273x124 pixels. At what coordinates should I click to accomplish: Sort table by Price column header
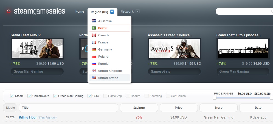(x=179, y=108)
